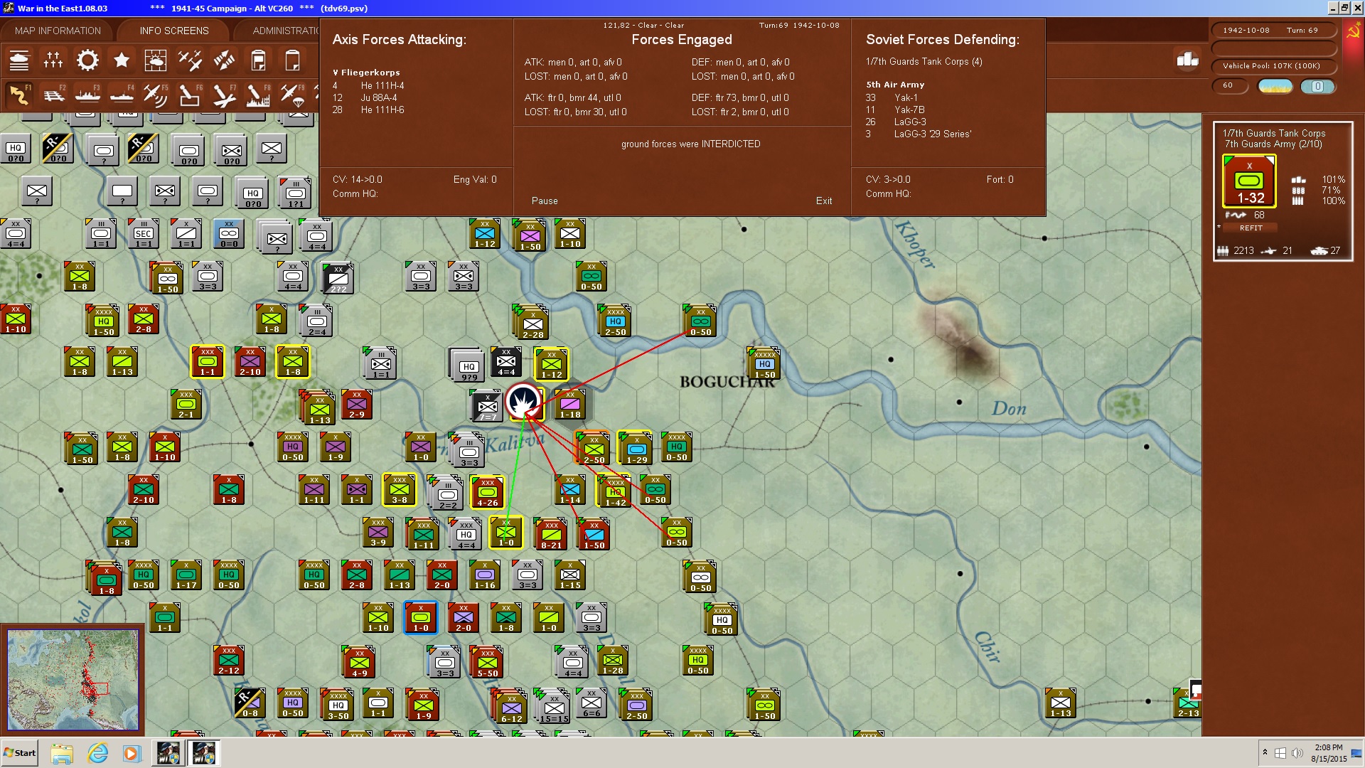Toggle F6 bomb unit mode
Image resolution: width=1365 pixels, height=768 pixels.
point(190,95)
